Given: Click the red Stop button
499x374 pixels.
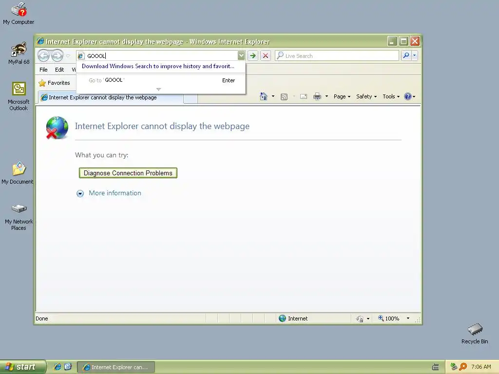Looking at the screenshot, I should tap(266, 56).
